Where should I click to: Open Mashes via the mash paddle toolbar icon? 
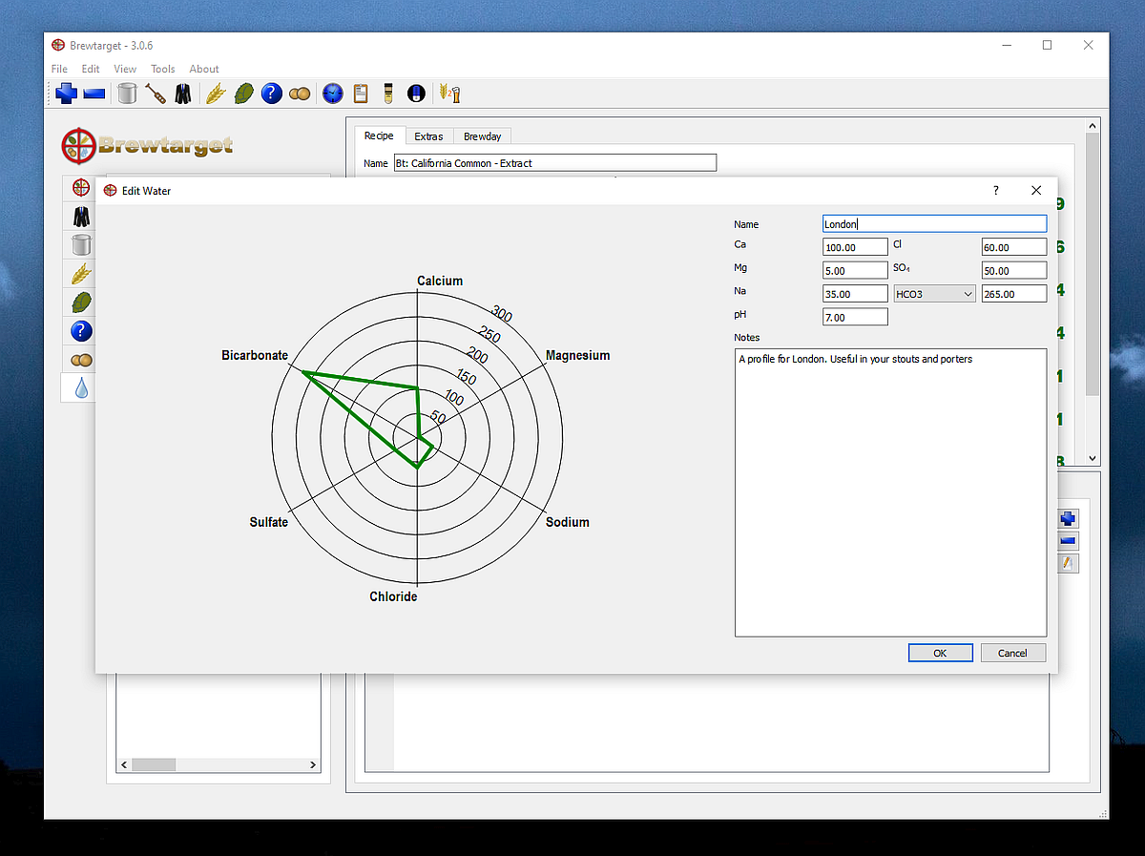pos(155,94)
